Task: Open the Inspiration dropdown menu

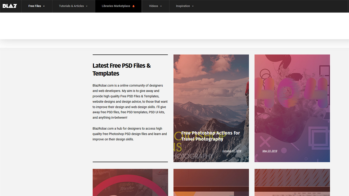Action: pyautogui.click(x=185, y=6)
